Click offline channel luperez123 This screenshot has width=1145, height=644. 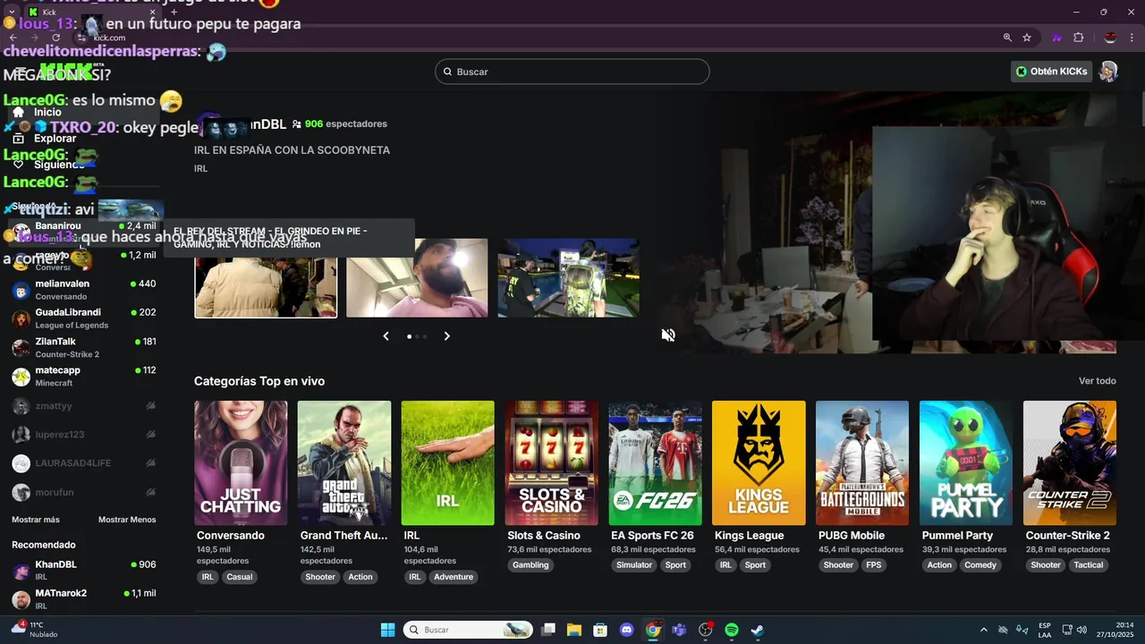pyautogui.click(x=84, y=435)
